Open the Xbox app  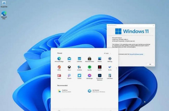69,68
